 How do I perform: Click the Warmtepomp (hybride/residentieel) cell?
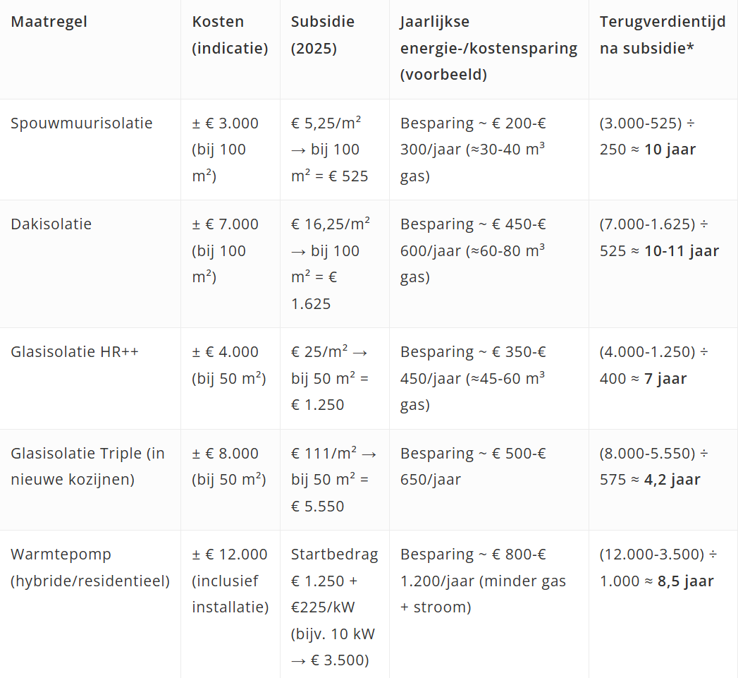pyautogui.click(x=90, y=568)
